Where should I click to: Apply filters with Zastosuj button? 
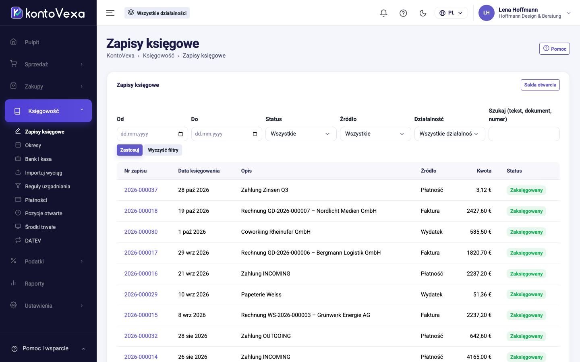coord(130,150)
